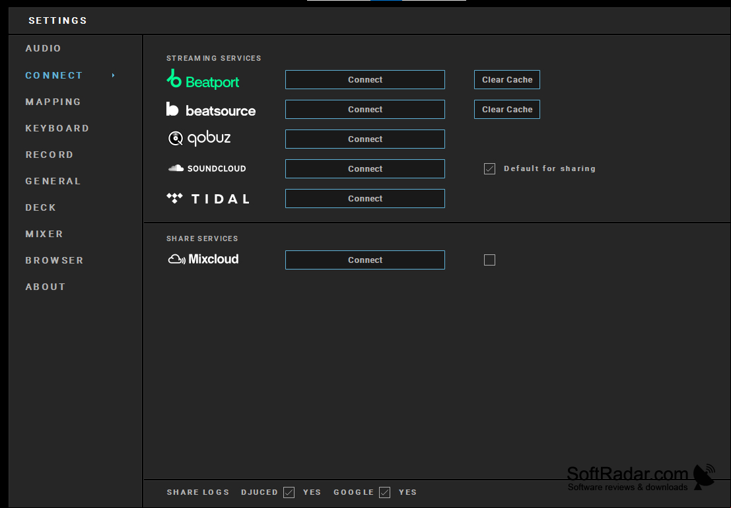Open the AUDIO settings section
This screenshot has height=508, width=731.
pyautogui.click(x=44, y=48)
